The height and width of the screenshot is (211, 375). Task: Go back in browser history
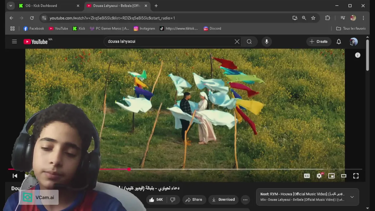[x=11, y=18]
